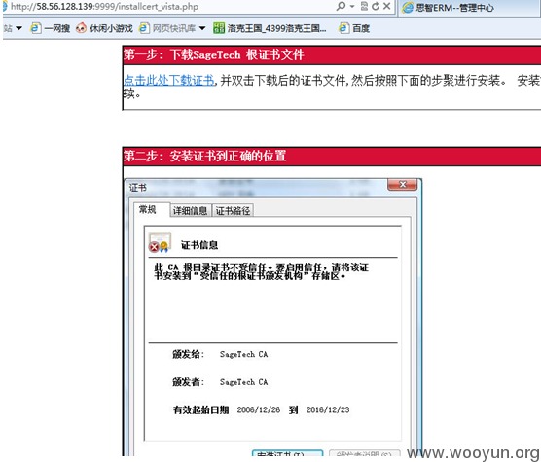The image size is (541, 462).
Task: Switch to the 证书路径 tab
Action: (233, 211)
